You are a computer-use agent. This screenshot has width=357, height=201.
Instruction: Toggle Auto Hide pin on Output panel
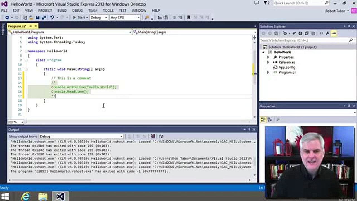point(249,130)
